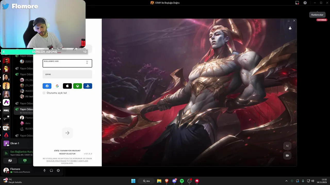The width and height of the screenshot is (330, 185).
Task: Open Discord from the taskbar
Action: (175, 181)
